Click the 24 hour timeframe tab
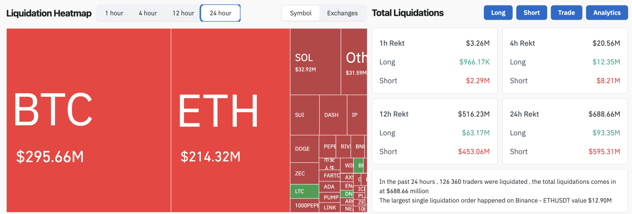This screenshot has height=214, width=632. 220,13
